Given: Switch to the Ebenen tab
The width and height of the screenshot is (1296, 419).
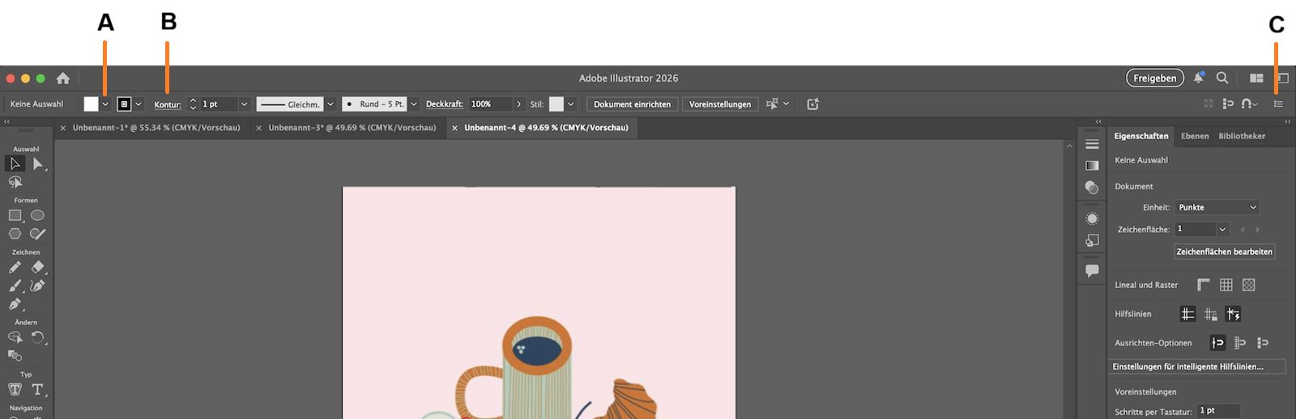Looking at the screenshot, I should (x=1195, y=136).
